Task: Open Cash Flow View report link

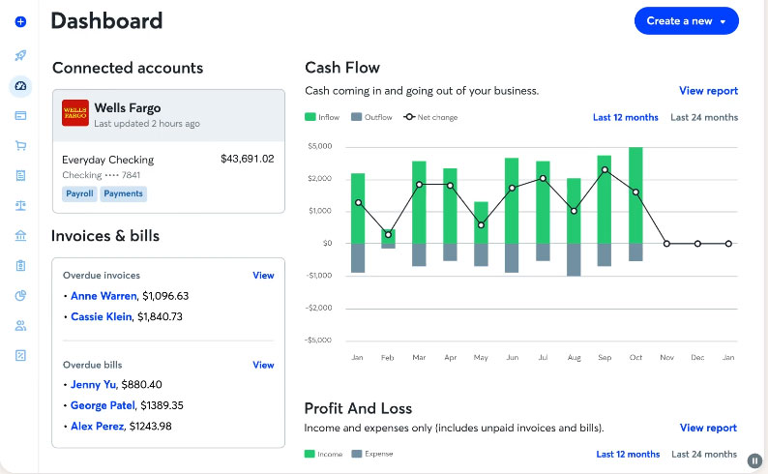Action: click(x=708, y=91)
